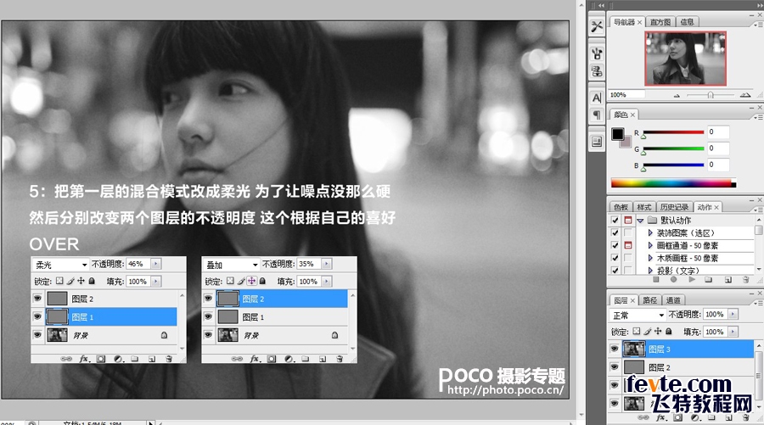This screenshot has width=764, height=425.
Task: Open the Clone Source panel icon
Action: [x=597, y=71]
